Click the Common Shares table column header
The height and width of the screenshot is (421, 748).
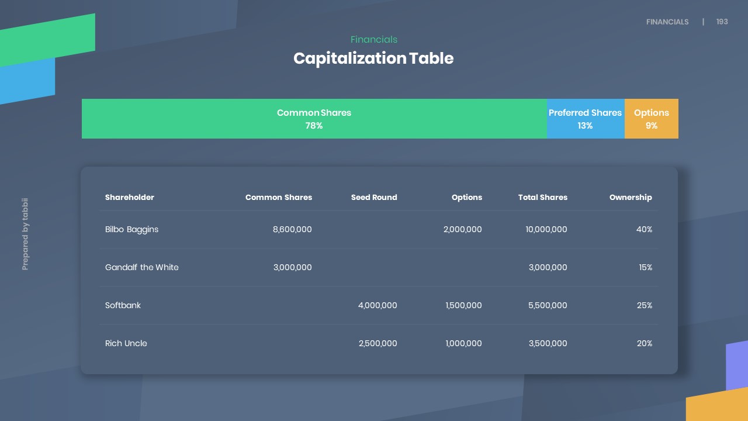(279, 198)
